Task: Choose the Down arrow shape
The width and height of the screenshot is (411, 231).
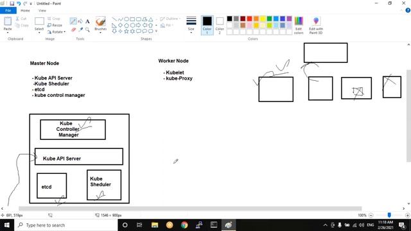Action: pos(114,31)
